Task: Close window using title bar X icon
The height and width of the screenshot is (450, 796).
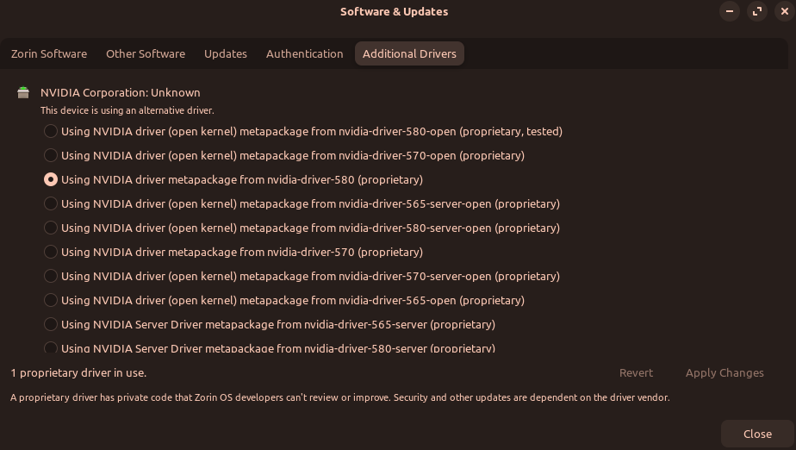Action: pos(783,11)
